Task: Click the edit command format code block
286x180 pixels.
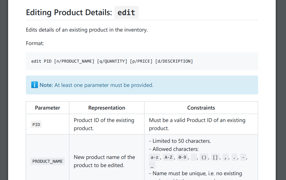Action: click(142, 61)
